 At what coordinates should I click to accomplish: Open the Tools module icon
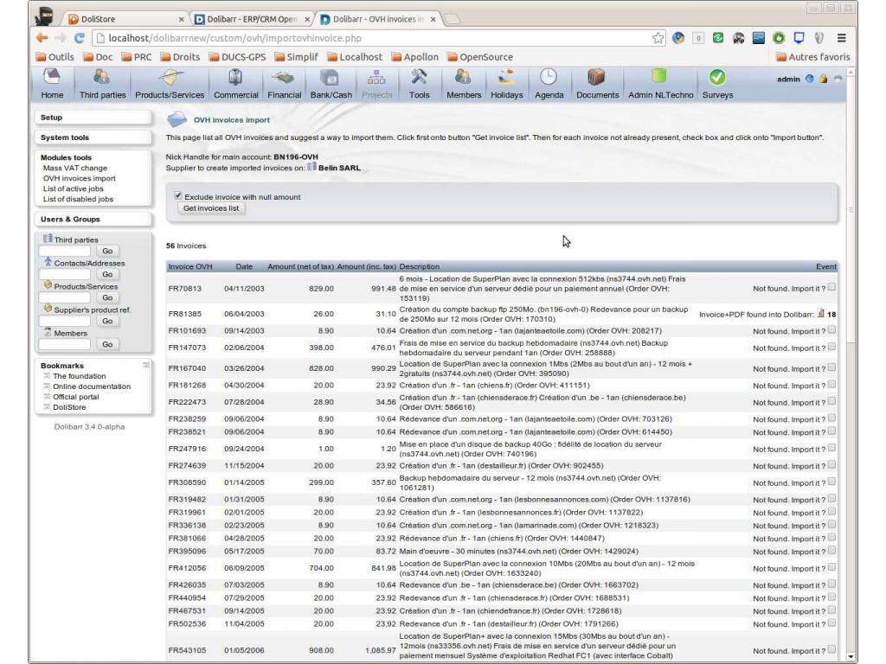[419, 77]
